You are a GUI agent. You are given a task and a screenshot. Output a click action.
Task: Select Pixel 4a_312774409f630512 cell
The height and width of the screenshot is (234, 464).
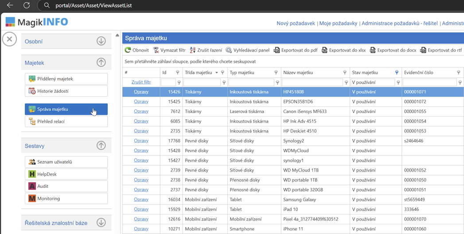pos(316,219)
